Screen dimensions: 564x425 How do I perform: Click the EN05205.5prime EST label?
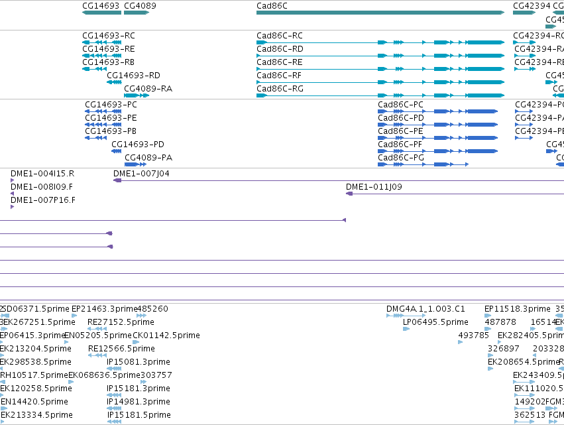(x=98, y=335)
